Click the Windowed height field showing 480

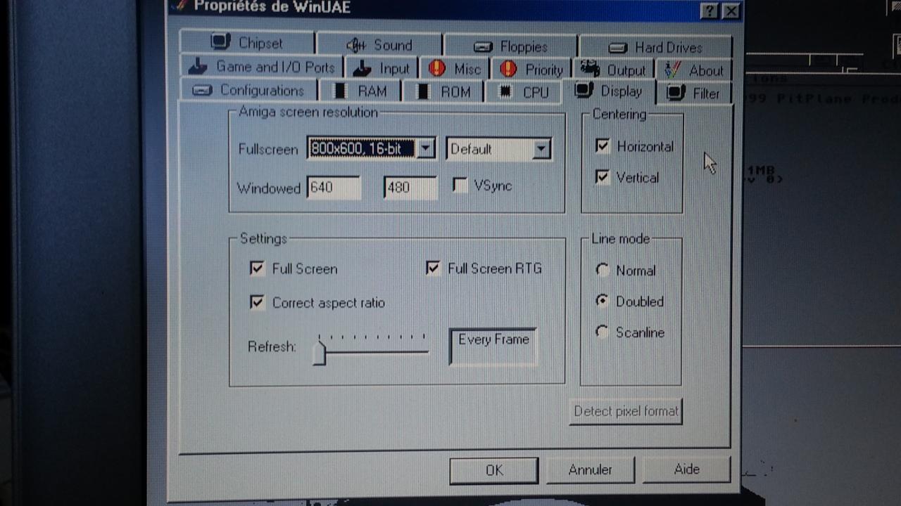[410, 188]
